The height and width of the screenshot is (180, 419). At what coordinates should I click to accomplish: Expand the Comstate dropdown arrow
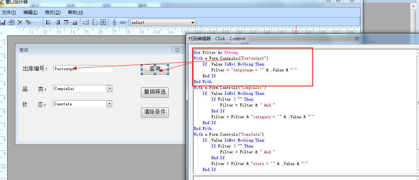pos(109,104)
